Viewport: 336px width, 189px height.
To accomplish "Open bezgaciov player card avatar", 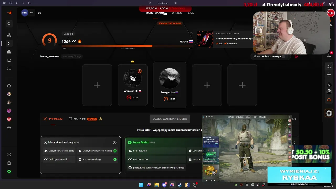I will [170, 78].
